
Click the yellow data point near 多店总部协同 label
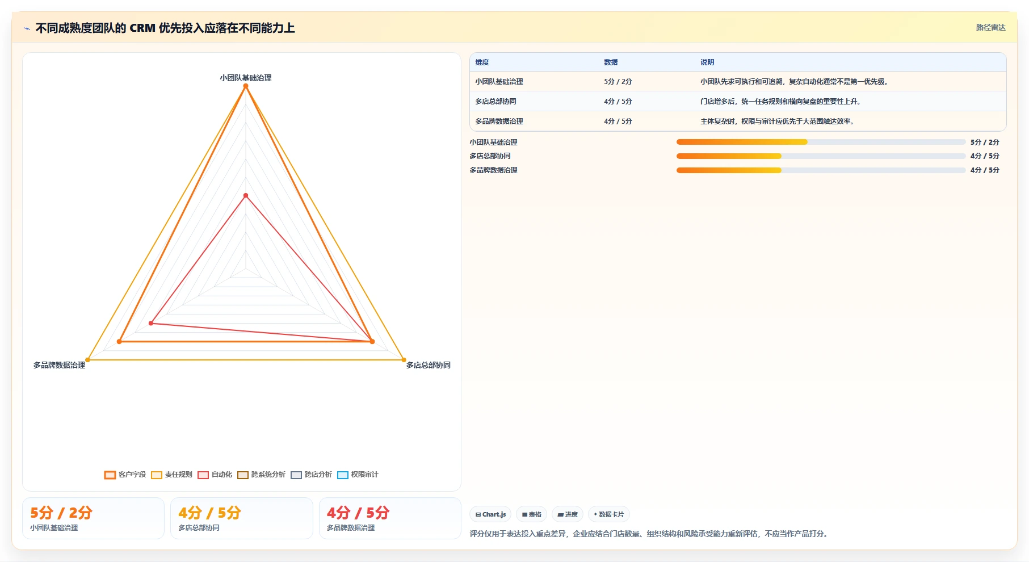[404, 360]
